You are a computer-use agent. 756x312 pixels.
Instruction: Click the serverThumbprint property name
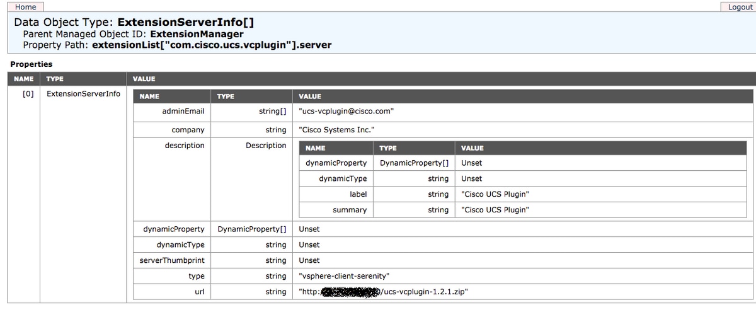172,260
